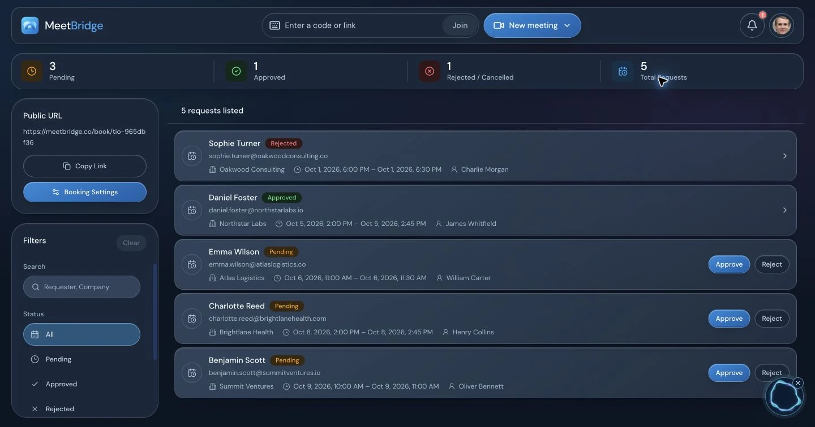Open the notifications bell
The width and height of the screenshot is (815, 427).
tap(752, 25)
